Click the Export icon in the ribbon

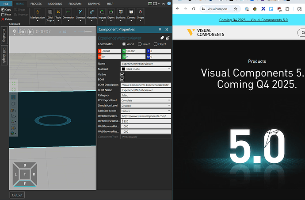point(111,12)
